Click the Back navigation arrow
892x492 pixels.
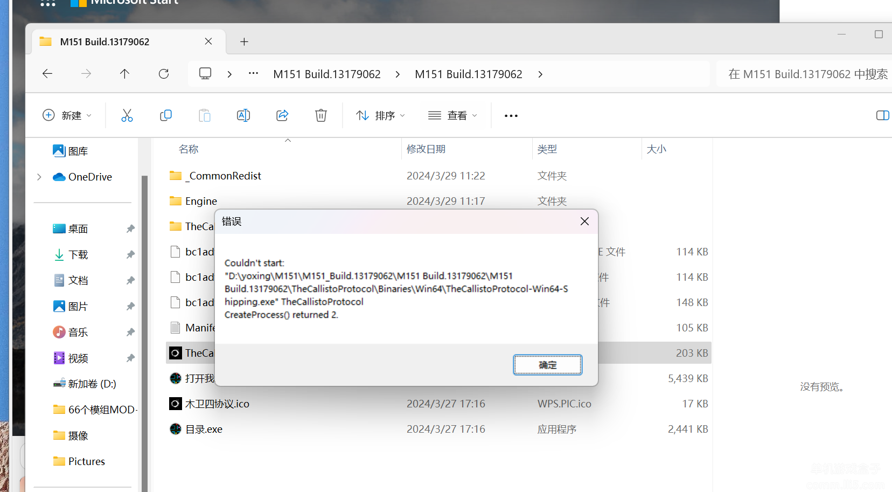tap(47, 74)
